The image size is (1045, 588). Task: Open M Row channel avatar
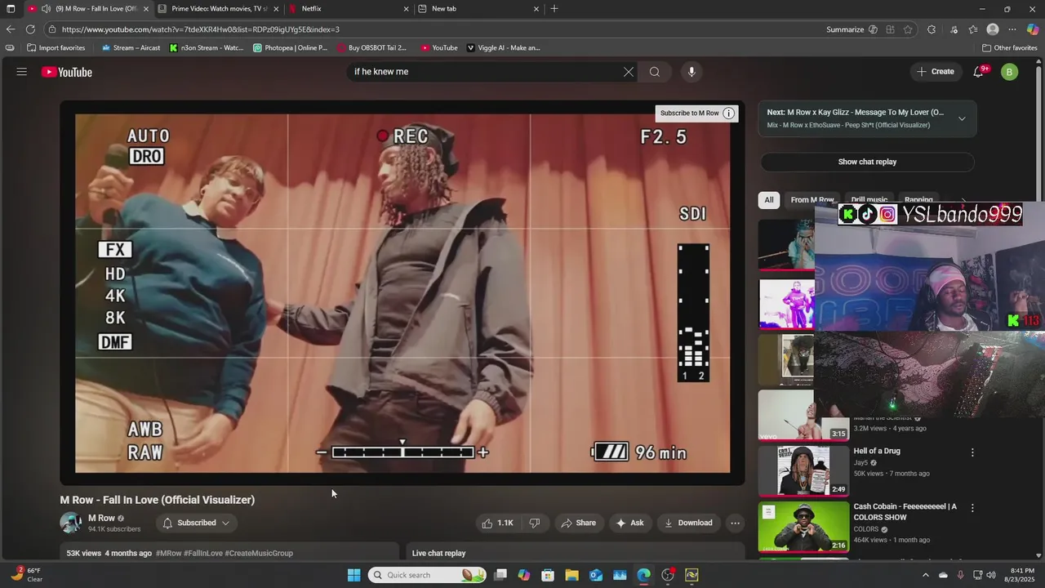(x=71, y=523)
